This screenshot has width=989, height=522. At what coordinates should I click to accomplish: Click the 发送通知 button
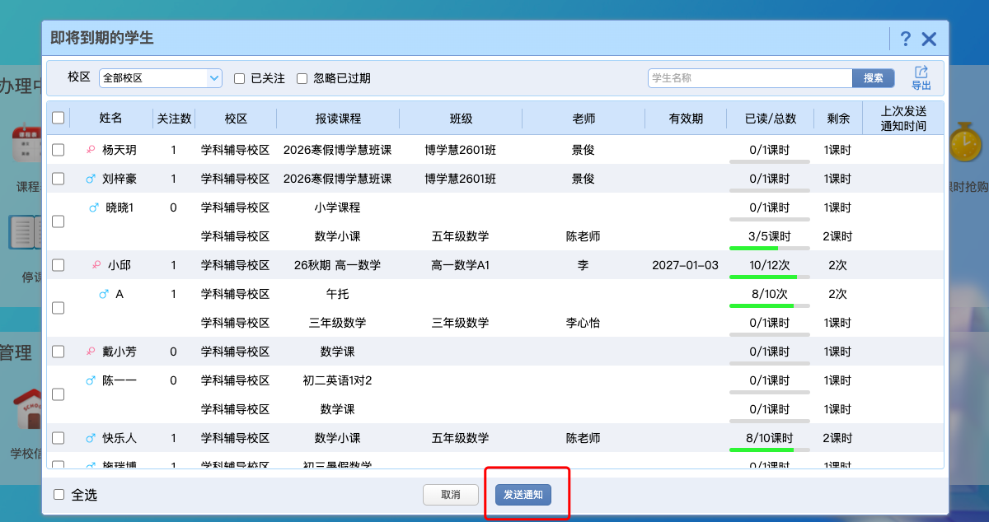523,495
